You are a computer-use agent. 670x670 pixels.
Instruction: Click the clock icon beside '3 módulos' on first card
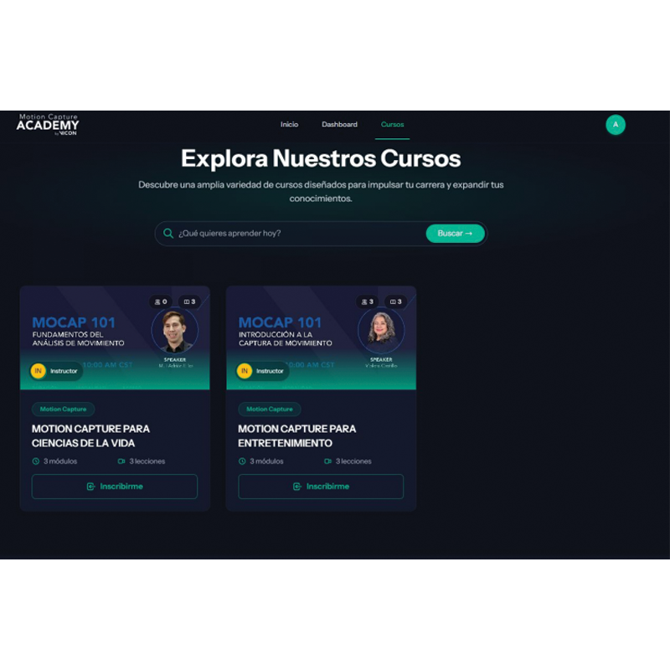click(36, 461)
